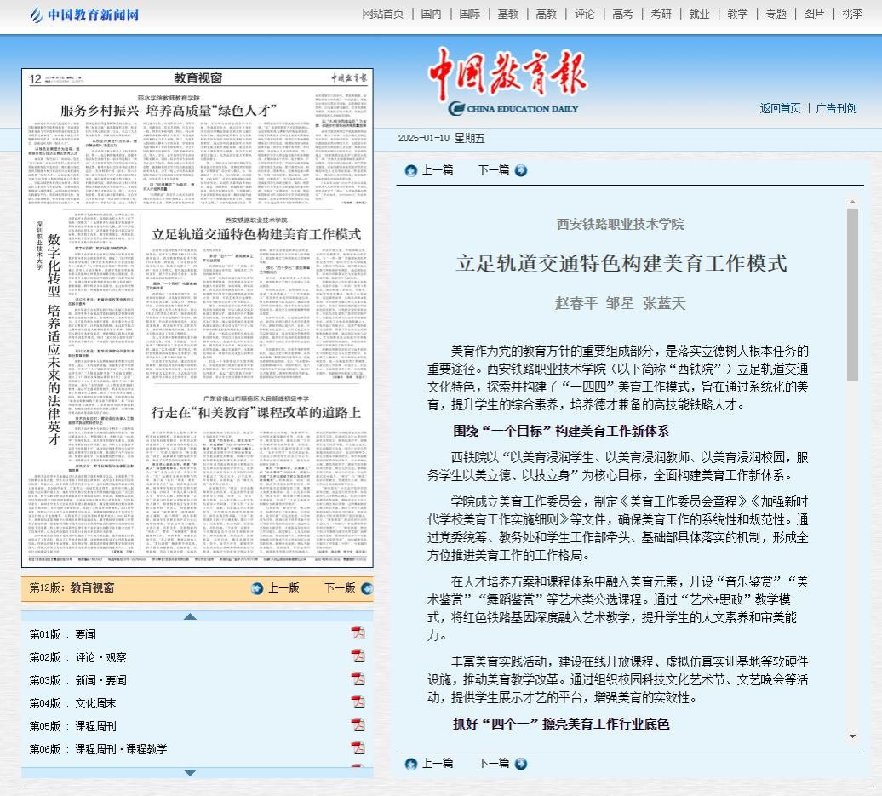The image size is (882, 796).
Task: Open 第06版 课程周刊·课程教学 page
Action: tap(98, 749)
